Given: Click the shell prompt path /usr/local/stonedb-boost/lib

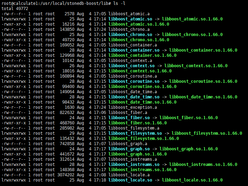Looking at the screenshot, I should coord(75,3).
